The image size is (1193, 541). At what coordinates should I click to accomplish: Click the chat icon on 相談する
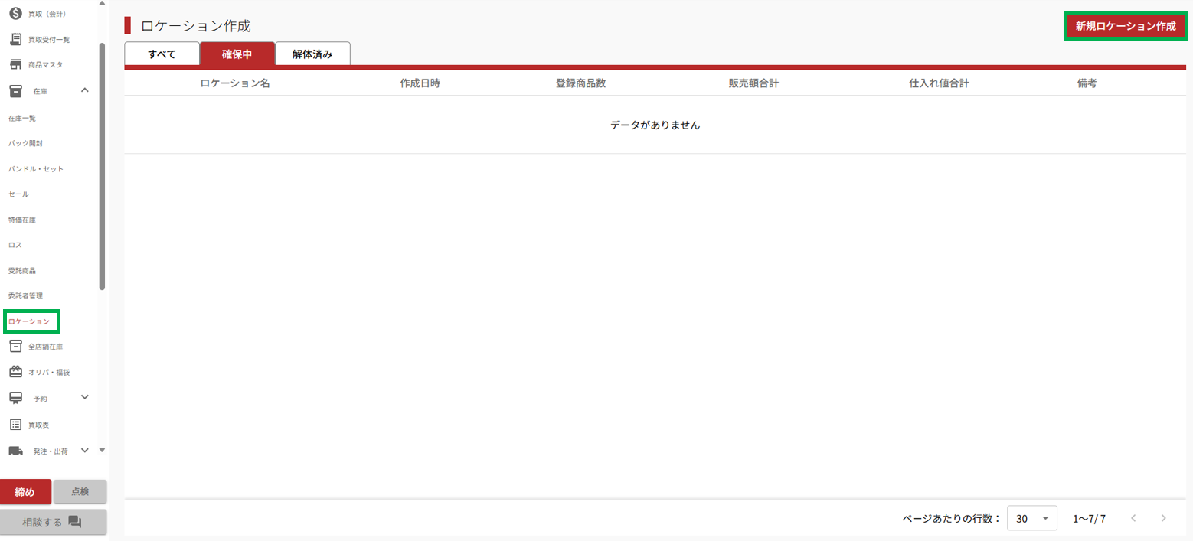74,521
